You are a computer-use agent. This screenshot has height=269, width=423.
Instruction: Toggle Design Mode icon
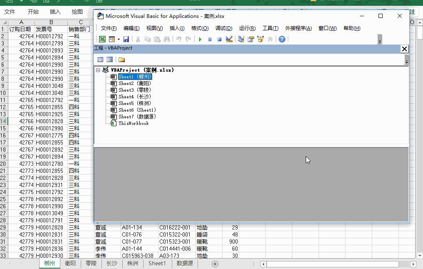click(x=229, y=39)
